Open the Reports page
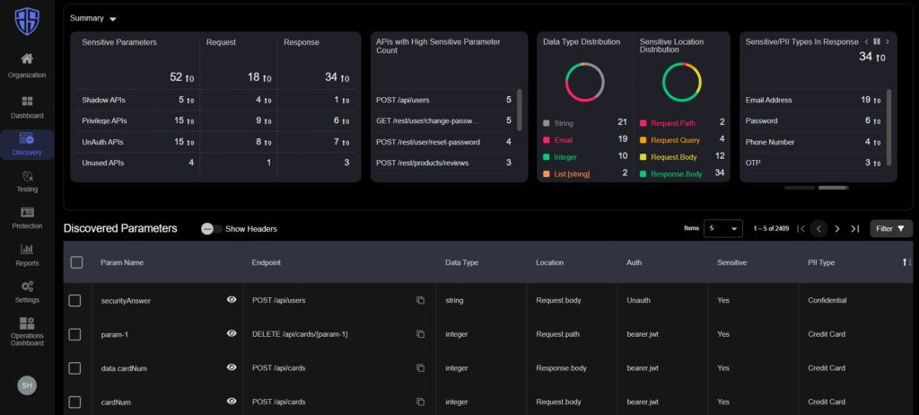 point(27,255)
